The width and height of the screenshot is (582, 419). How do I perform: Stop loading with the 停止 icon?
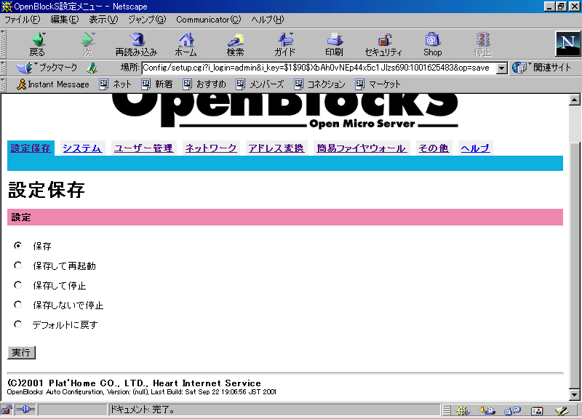click(x=482, y=44)
